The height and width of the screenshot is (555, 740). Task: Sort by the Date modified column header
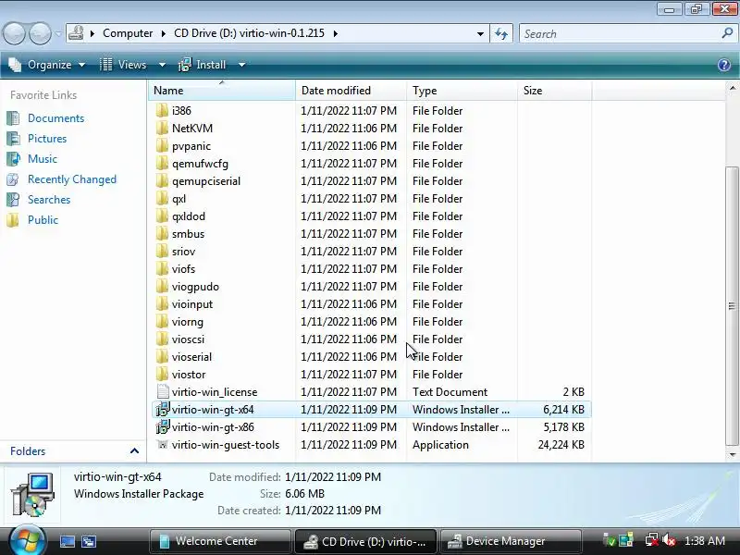351,90
